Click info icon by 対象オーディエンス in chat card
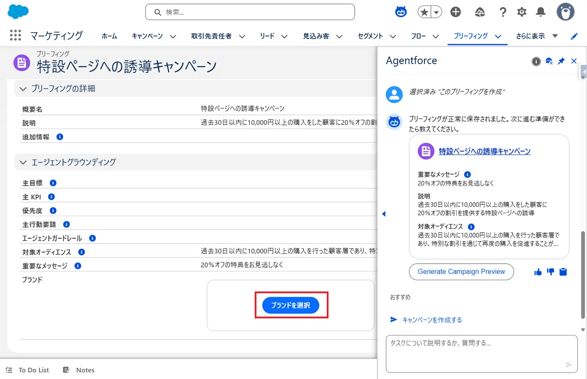This screenshot has width=587, height=379. pos(471,226)
